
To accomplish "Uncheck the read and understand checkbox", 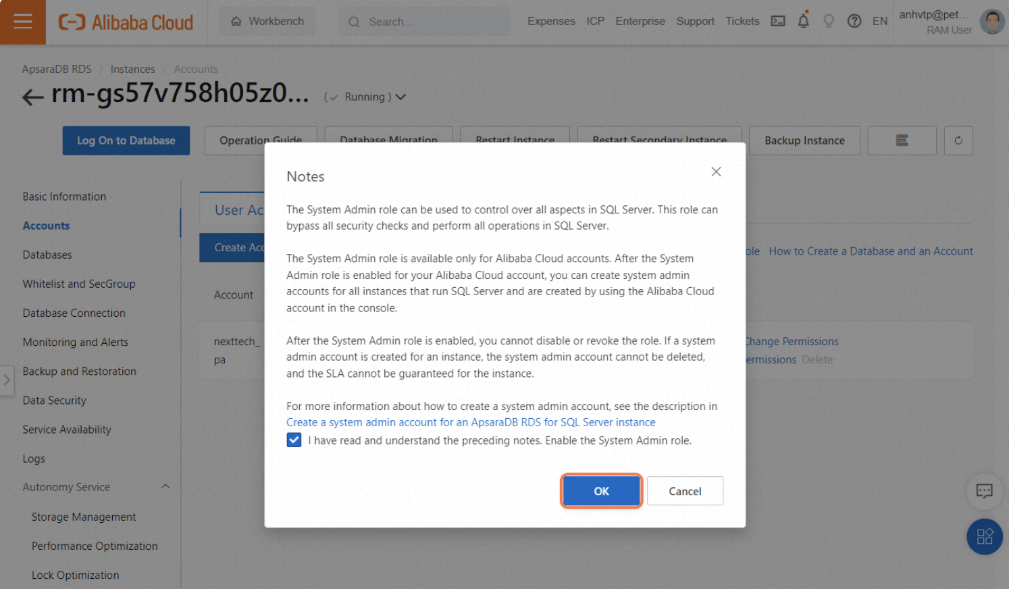I will pos(294,440).
